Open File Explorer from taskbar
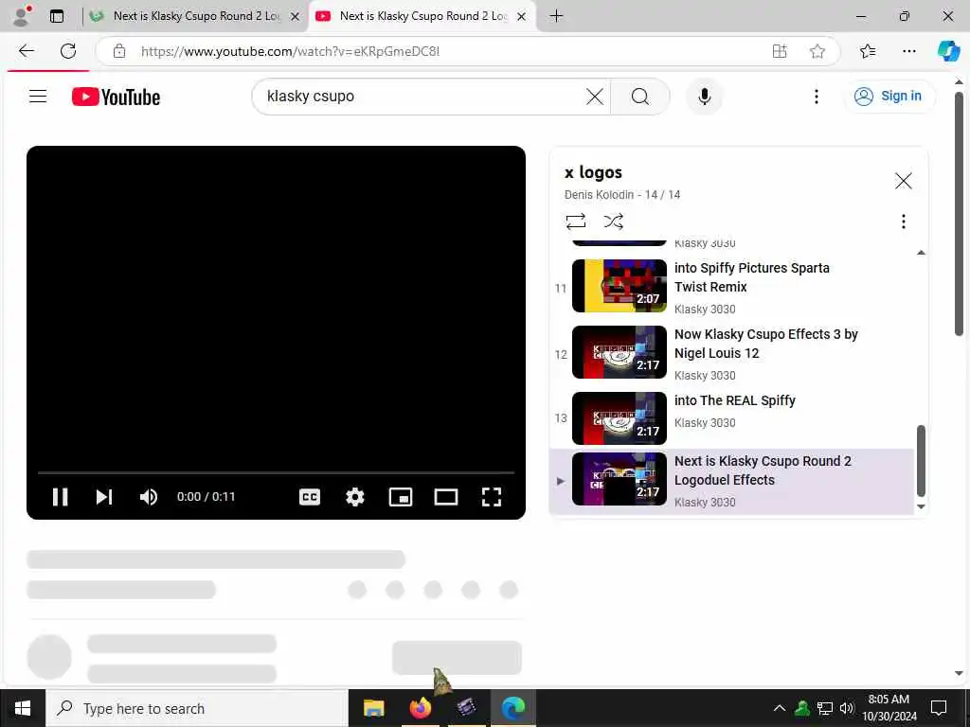 [x=373, y=708]
